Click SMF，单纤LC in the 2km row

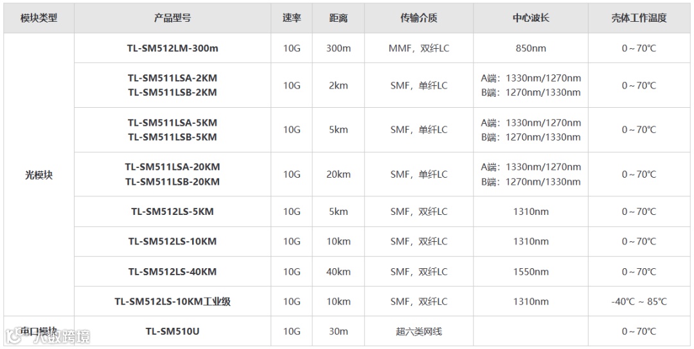[x=419, y=86]
